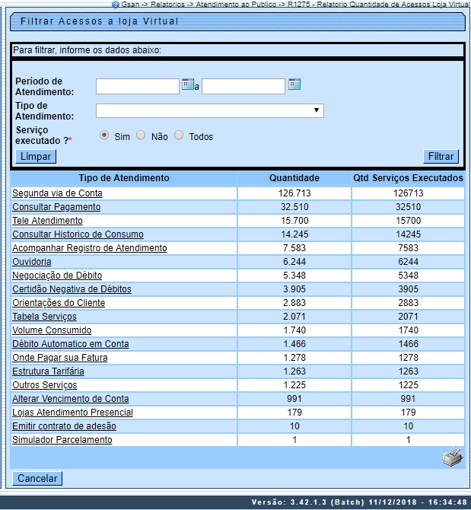
Task: Open the Consultar Pagamento link
Action: point(56,207)
